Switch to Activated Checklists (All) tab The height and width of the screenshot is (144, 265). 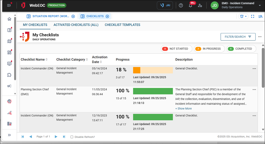76,25
